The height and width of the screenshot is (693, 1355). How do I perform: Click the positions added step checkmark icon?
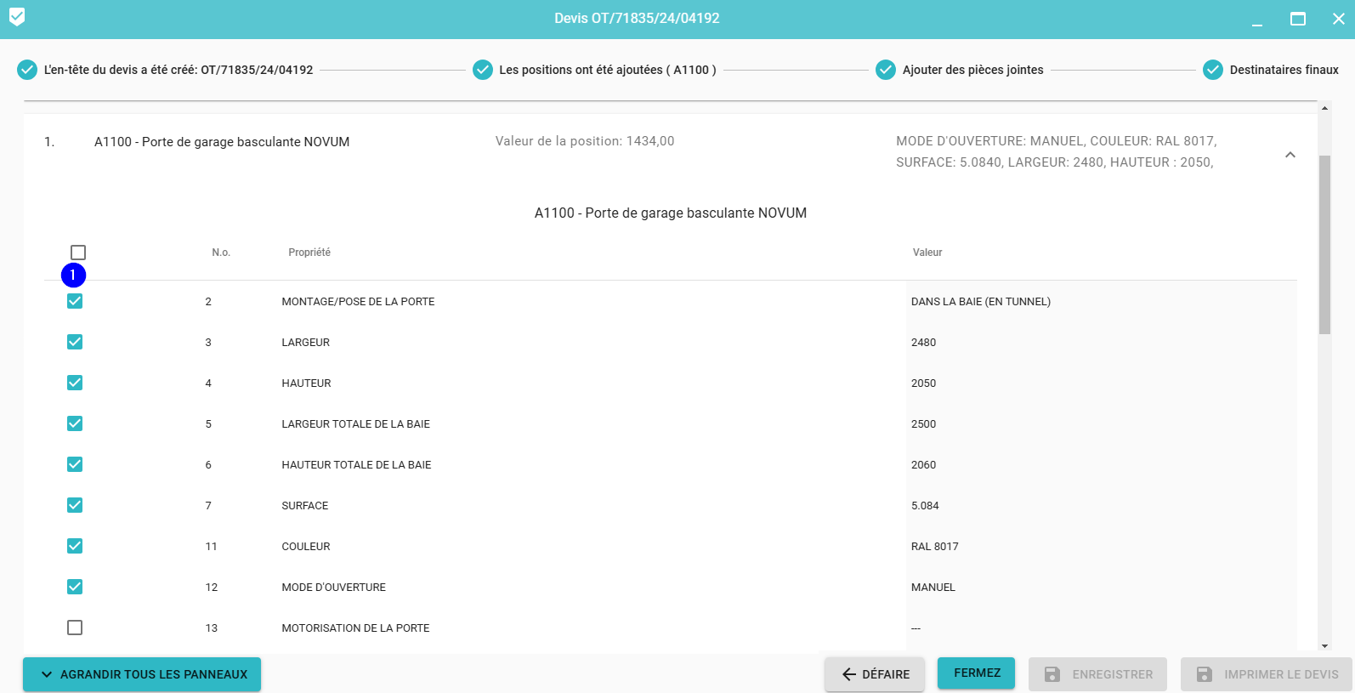[483, 70]
